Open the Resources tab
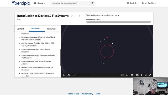 point(51,29)
